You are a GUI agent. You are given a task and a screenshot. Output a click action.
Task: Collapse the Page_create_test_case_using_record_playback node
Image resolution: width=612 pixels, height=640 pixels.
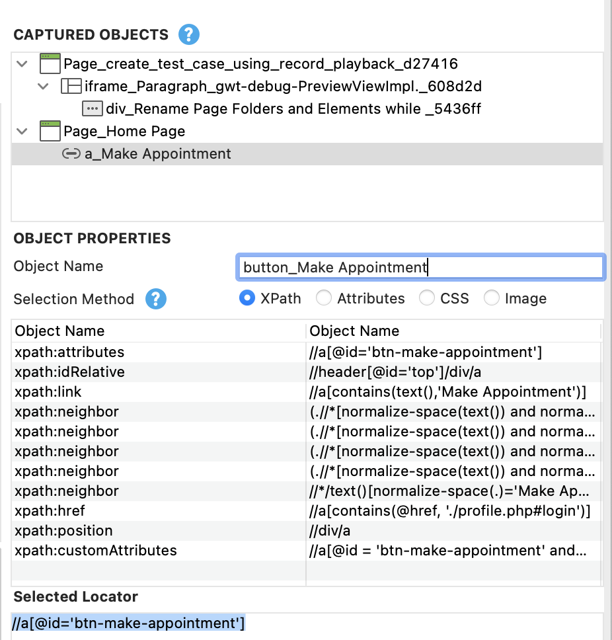[x=20, y=64]
